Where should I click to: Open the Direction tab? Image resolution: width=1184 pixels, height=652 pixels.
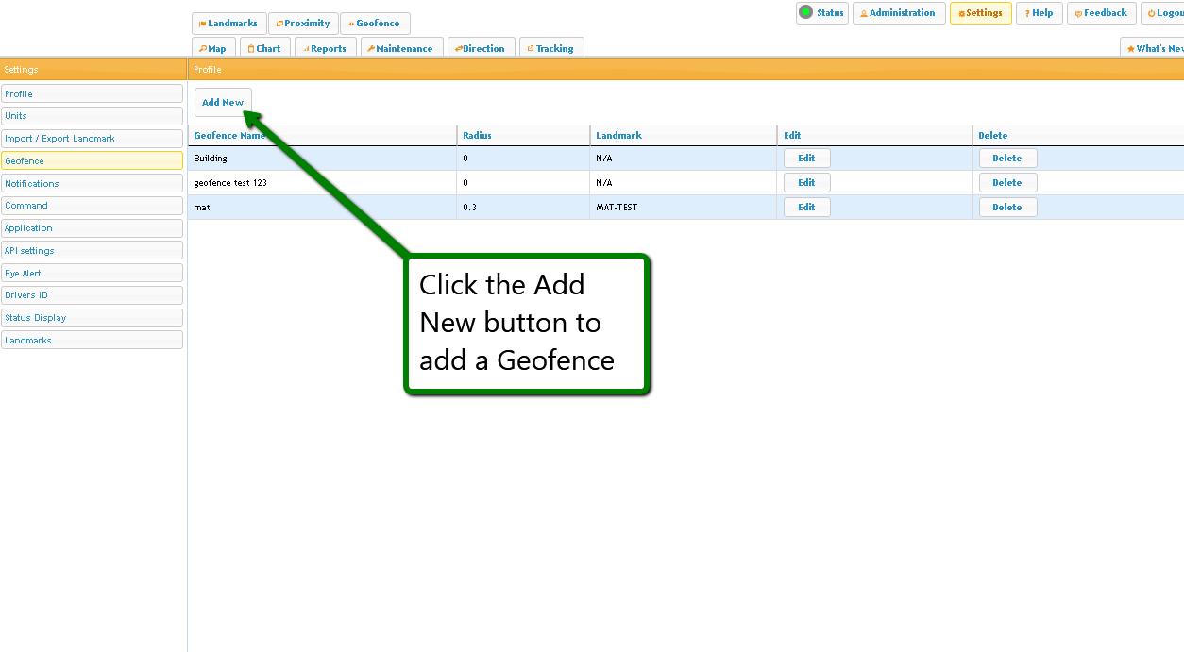[481, 48]
